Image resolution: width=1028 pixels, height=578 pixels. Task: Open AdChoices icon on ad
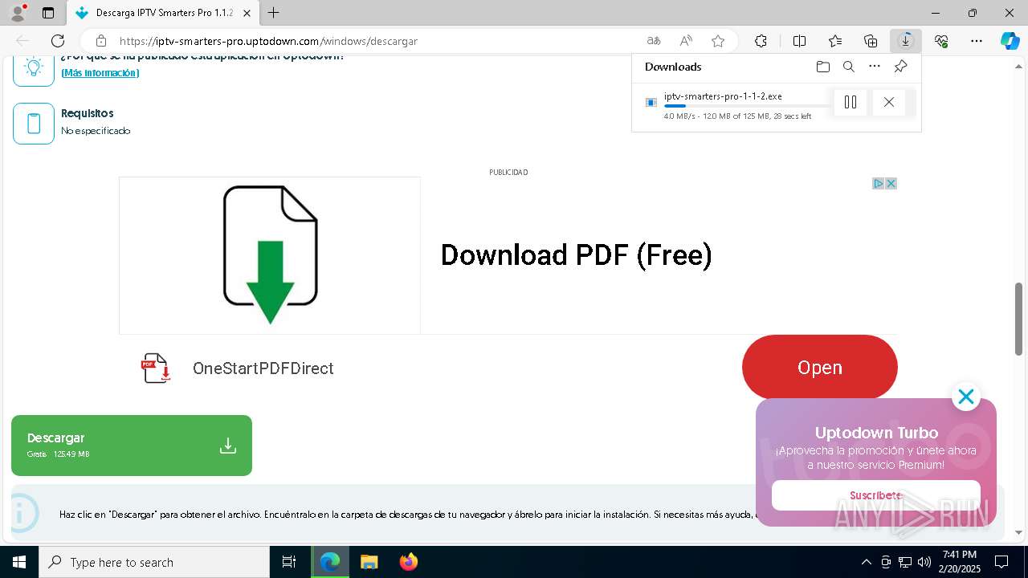pyautogui.click(x=878, y=184)
